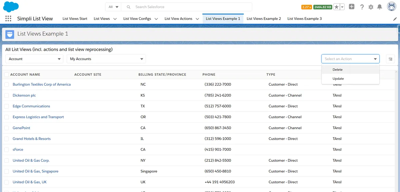Open the List View Actions tab

coord(178,19)
